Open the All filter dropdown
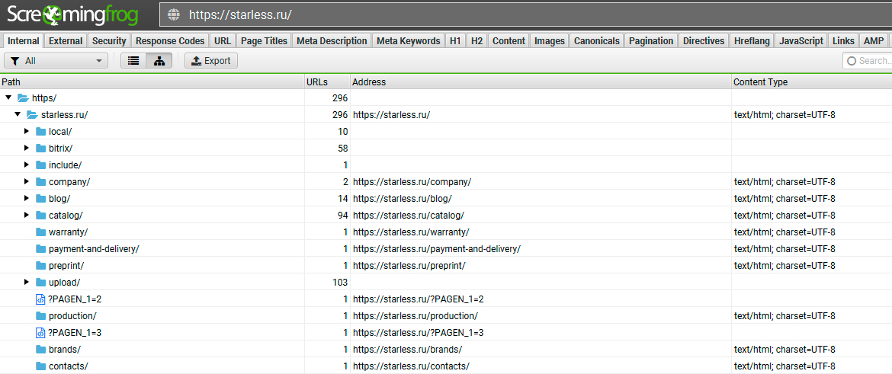Image resolution: width=892 pixels, height=374 pixels. click(x=56, y=61)
